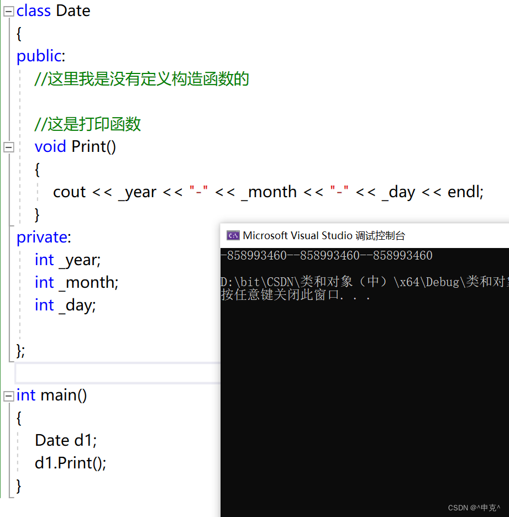Click the console output line -858993460--858993460--858993460
This screenshot has width=509, height=517.
pos(326,256)
